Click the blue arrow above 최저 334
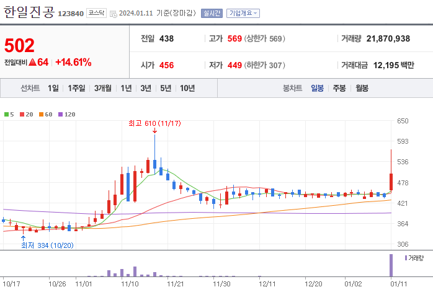This screenshot has width=433, height=300. pyautogui.click(x=23, y=239)
